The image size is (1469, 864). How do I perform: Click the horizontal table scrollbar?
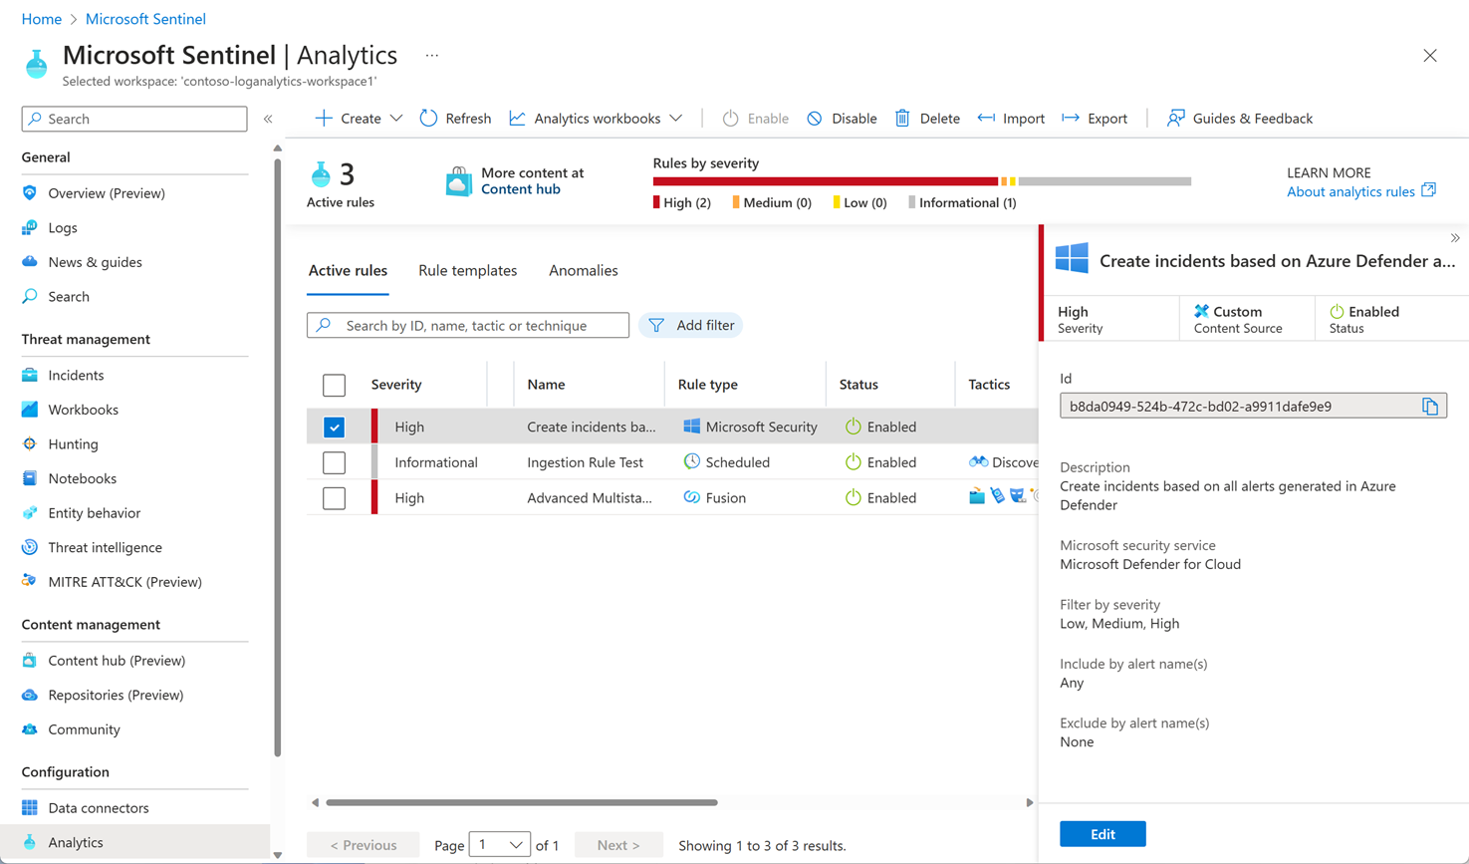[x=522, y=802]
